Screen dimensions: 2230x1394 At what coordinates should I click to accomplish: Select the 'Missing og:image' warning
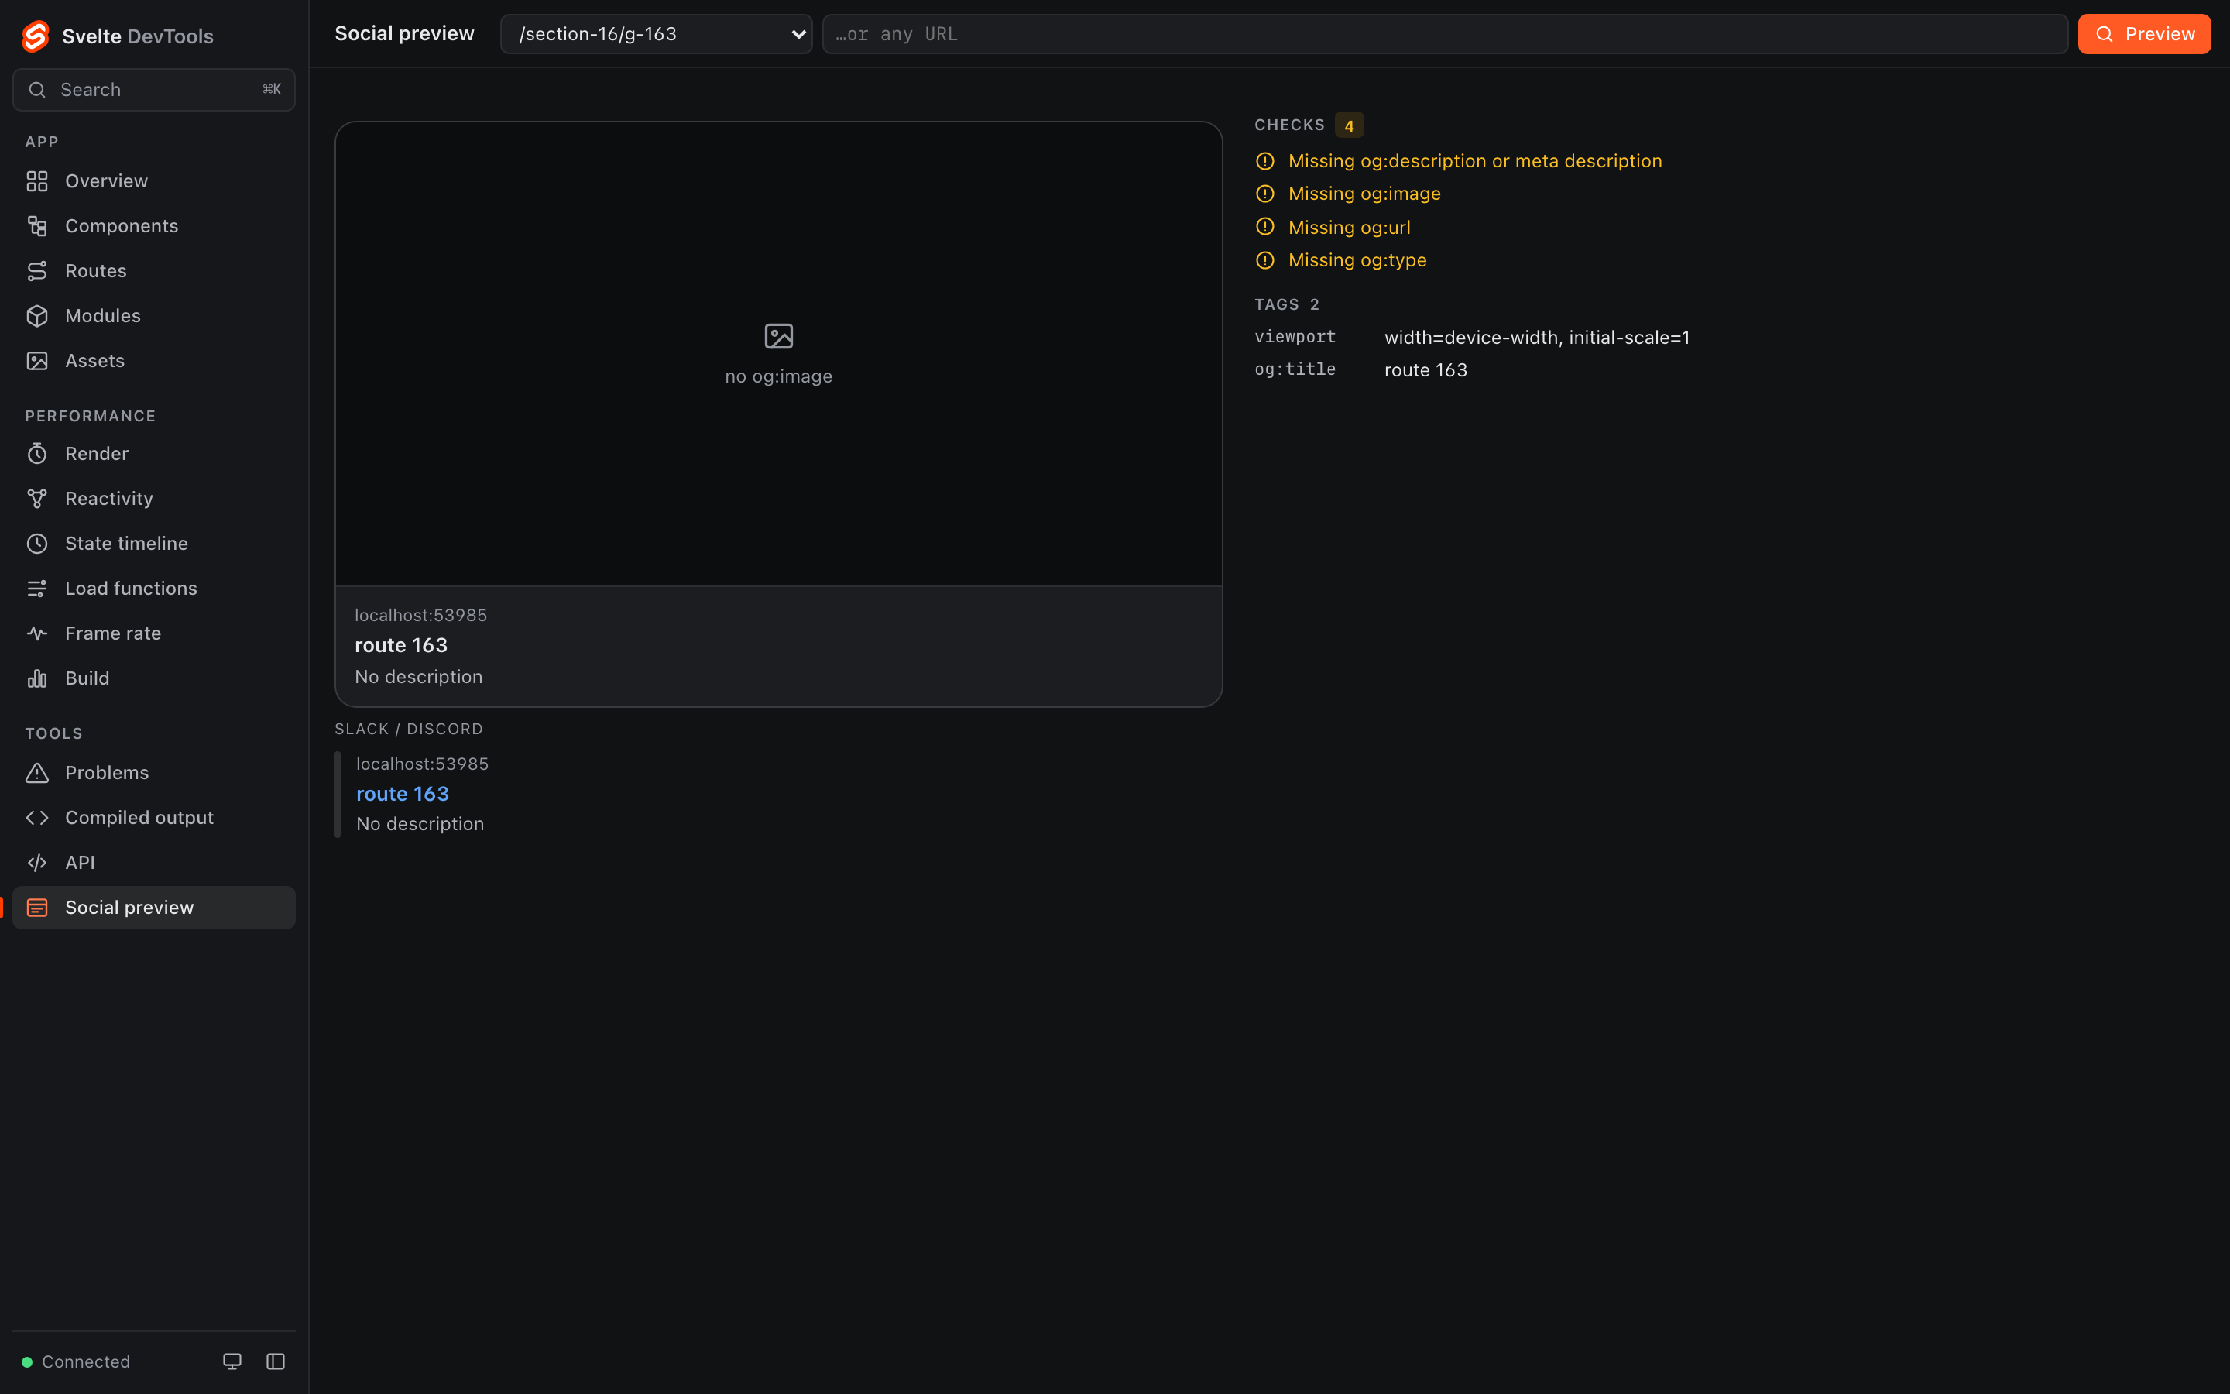pos(1365,194)
